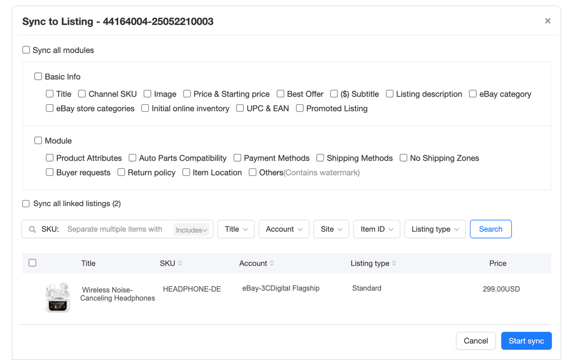Image resolution: width=573 pixels, height=360 pixels.
Task: Expand the Item ID filter dropdown
Action: tap(377, 229)
